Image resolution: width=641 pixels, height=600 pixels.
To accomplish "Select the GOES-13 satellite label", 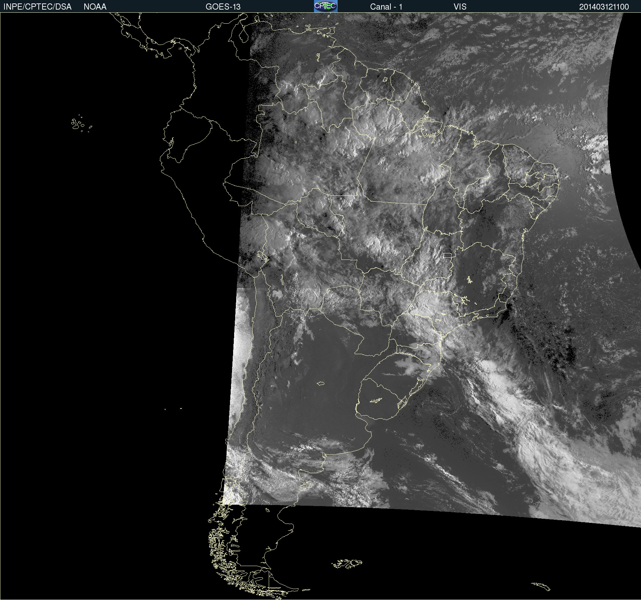I will (223, 7).
